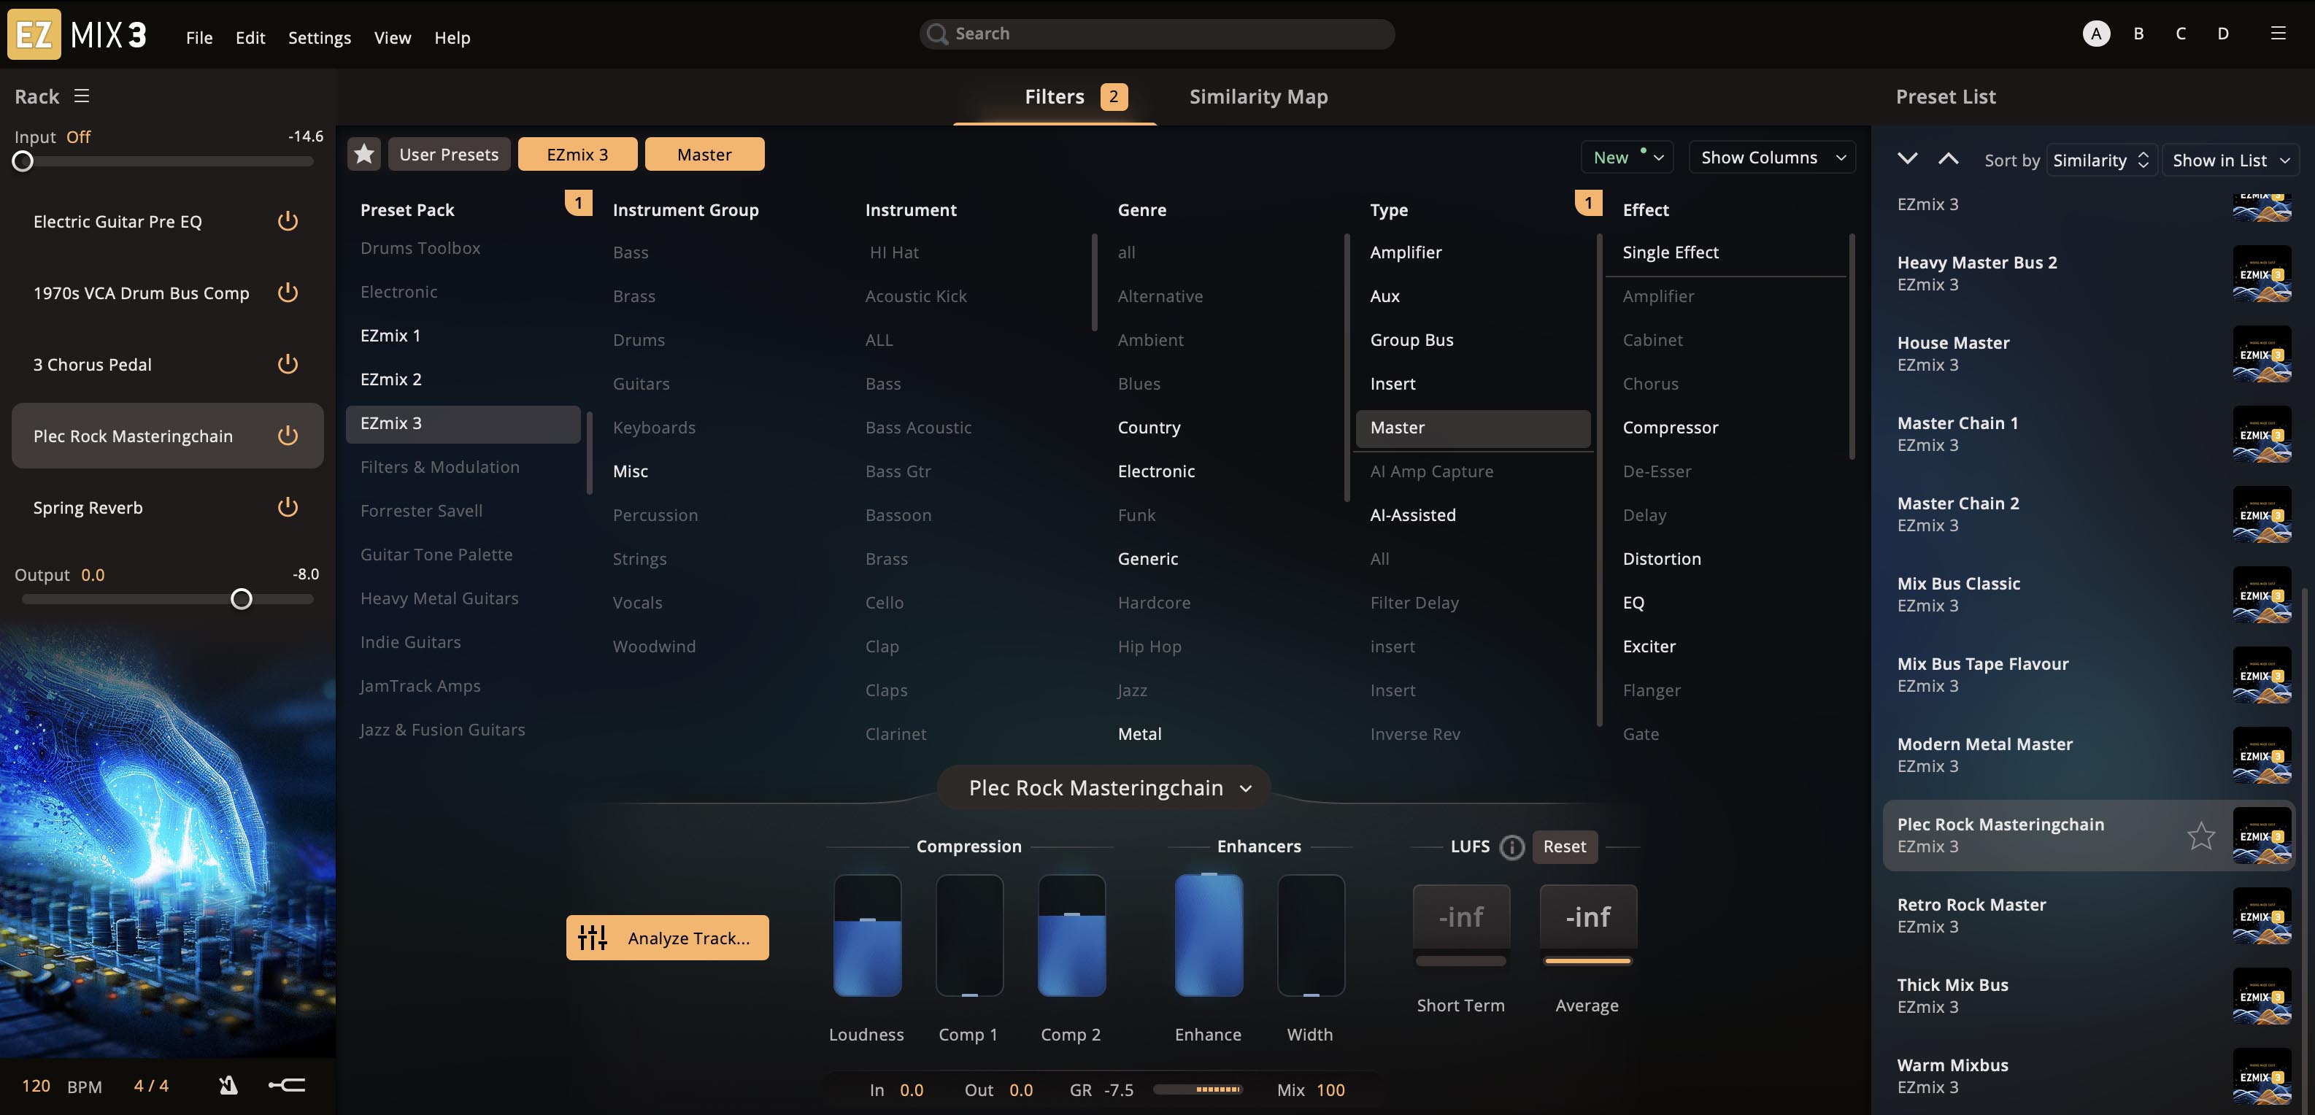
Task: Click the search magnifier icon
Action: point(936,34)
